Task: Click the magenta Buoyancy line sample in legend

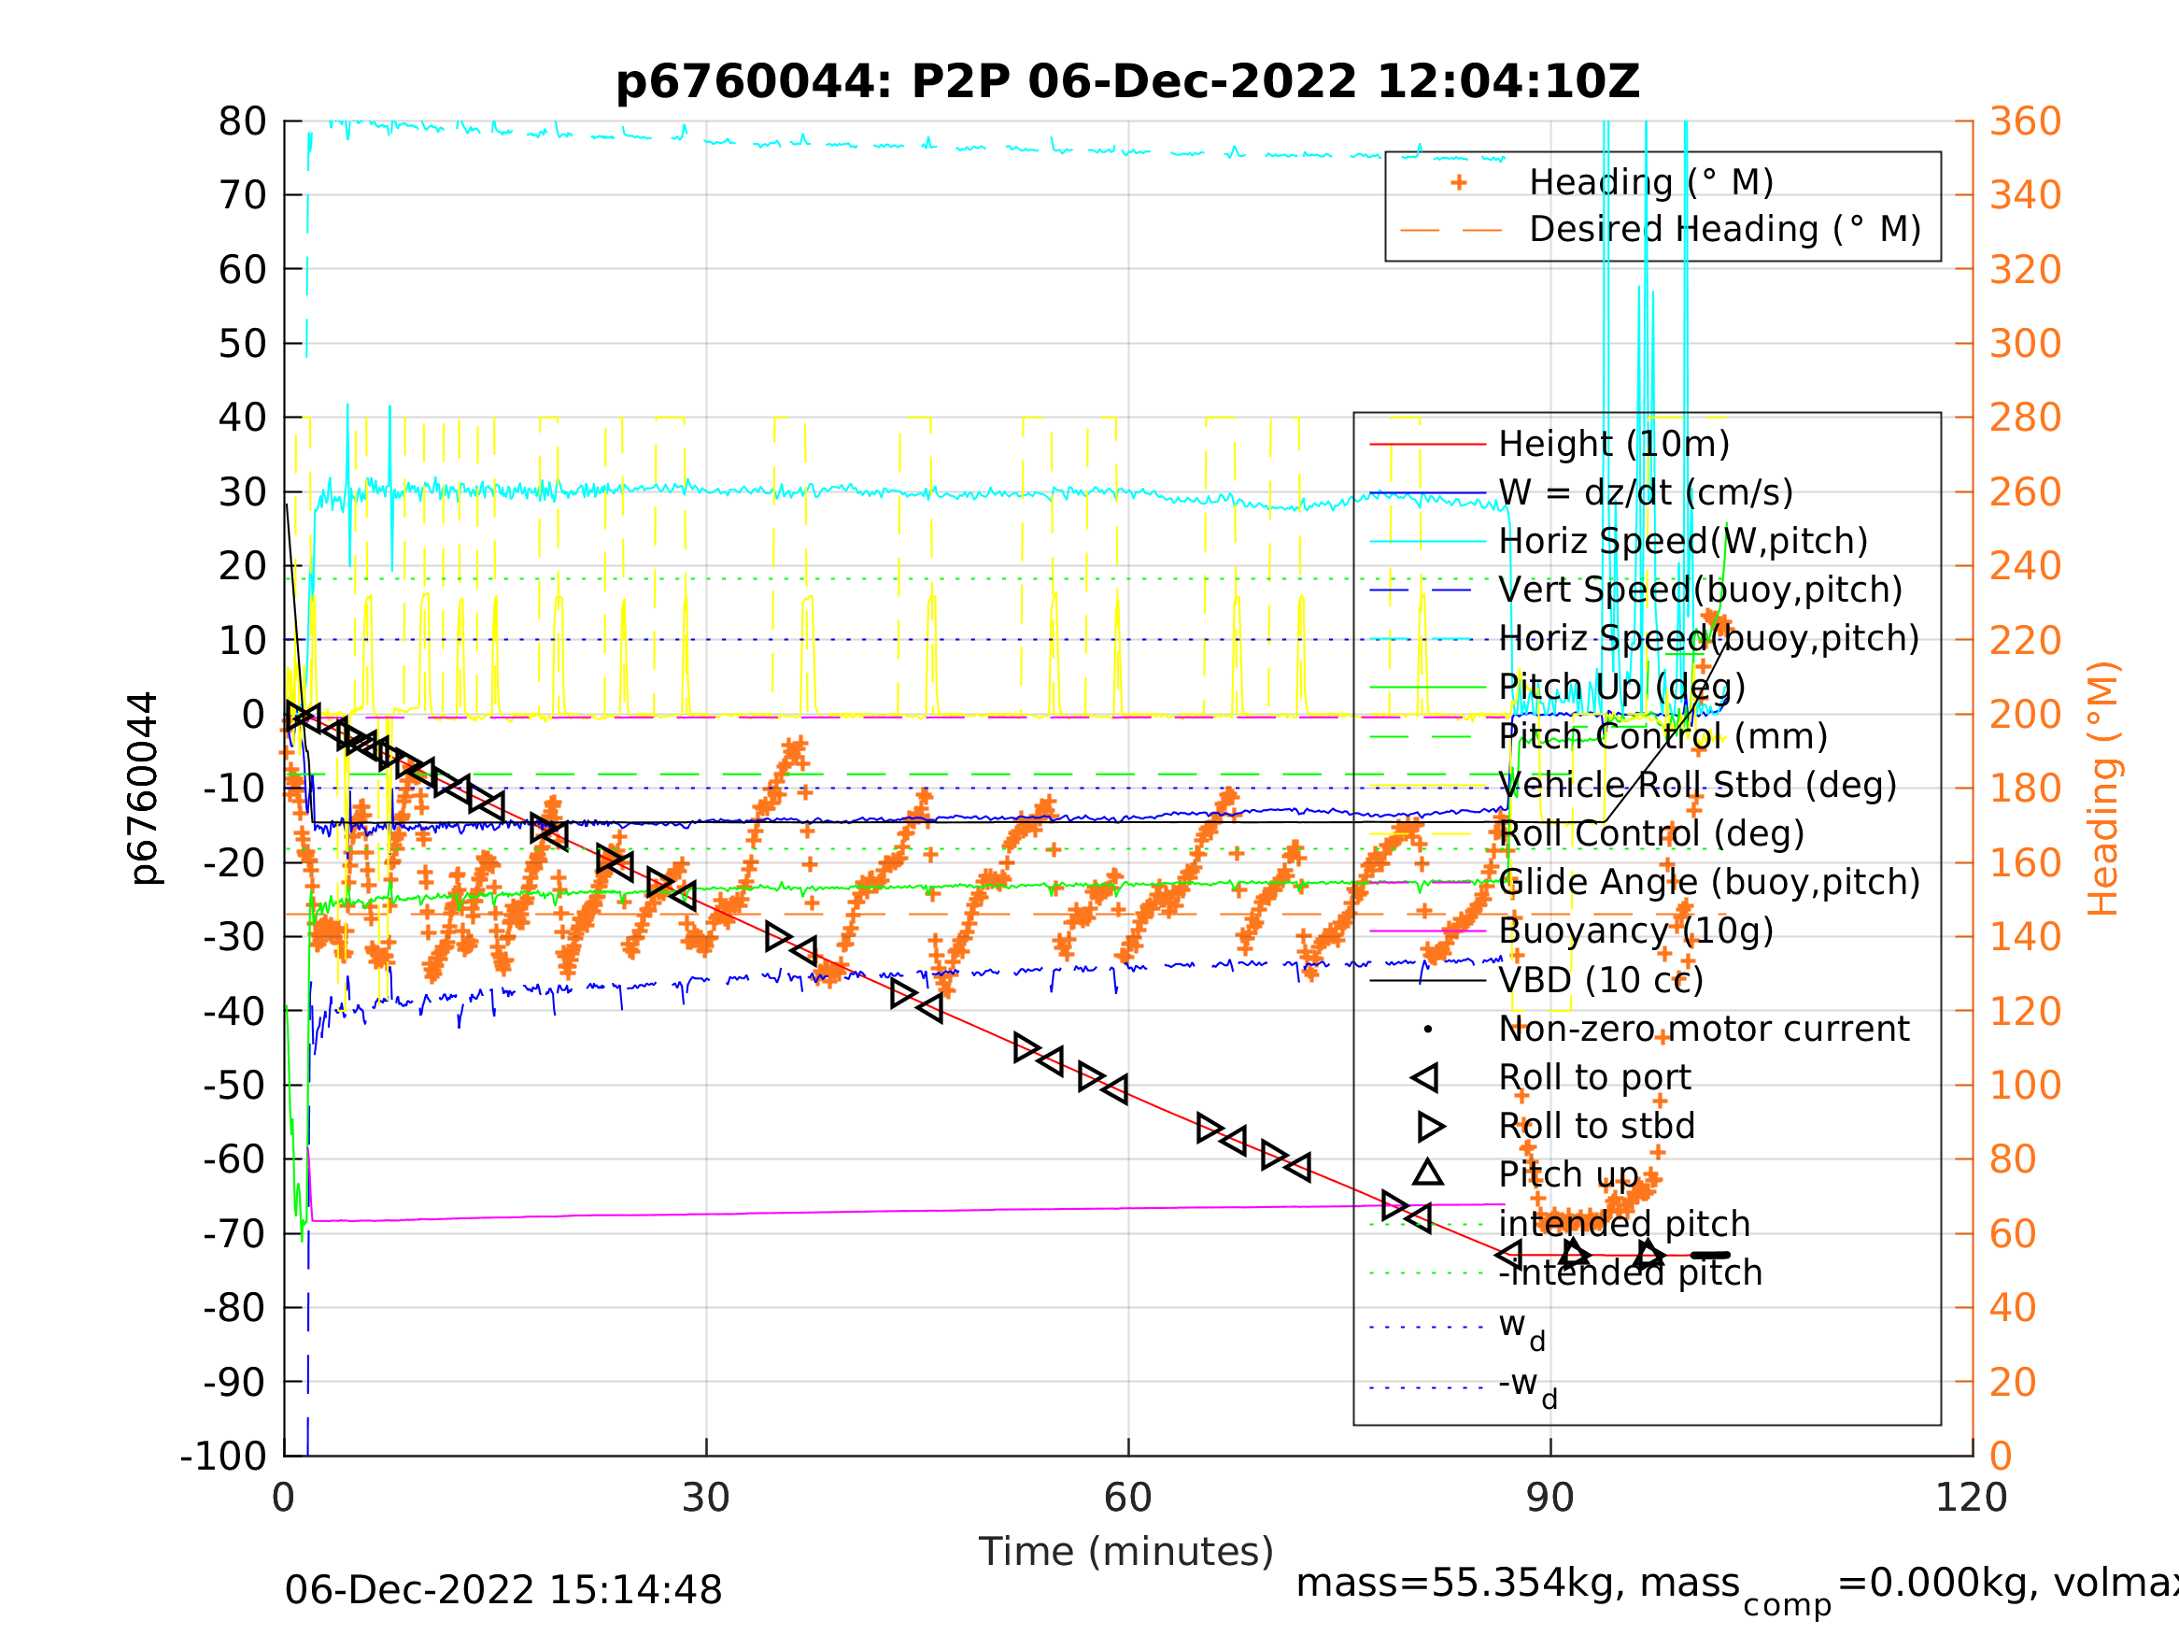Action: click(1427, 931)
